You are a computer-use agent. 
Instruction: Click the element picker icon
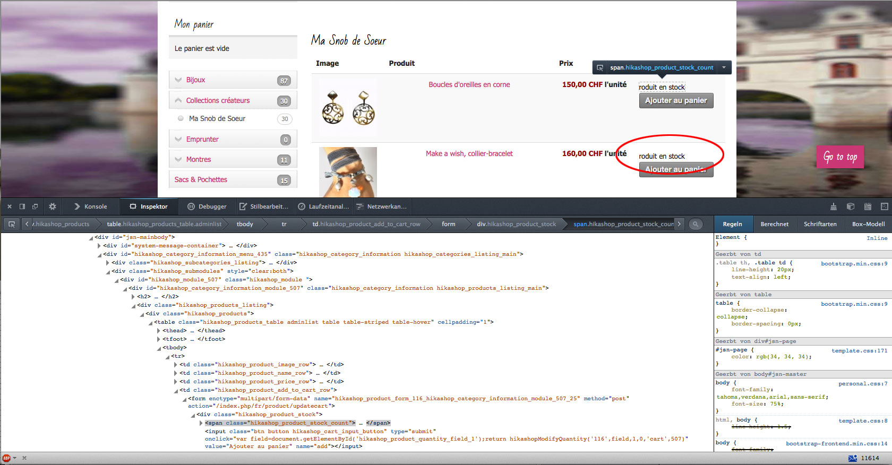pos(12,224)
